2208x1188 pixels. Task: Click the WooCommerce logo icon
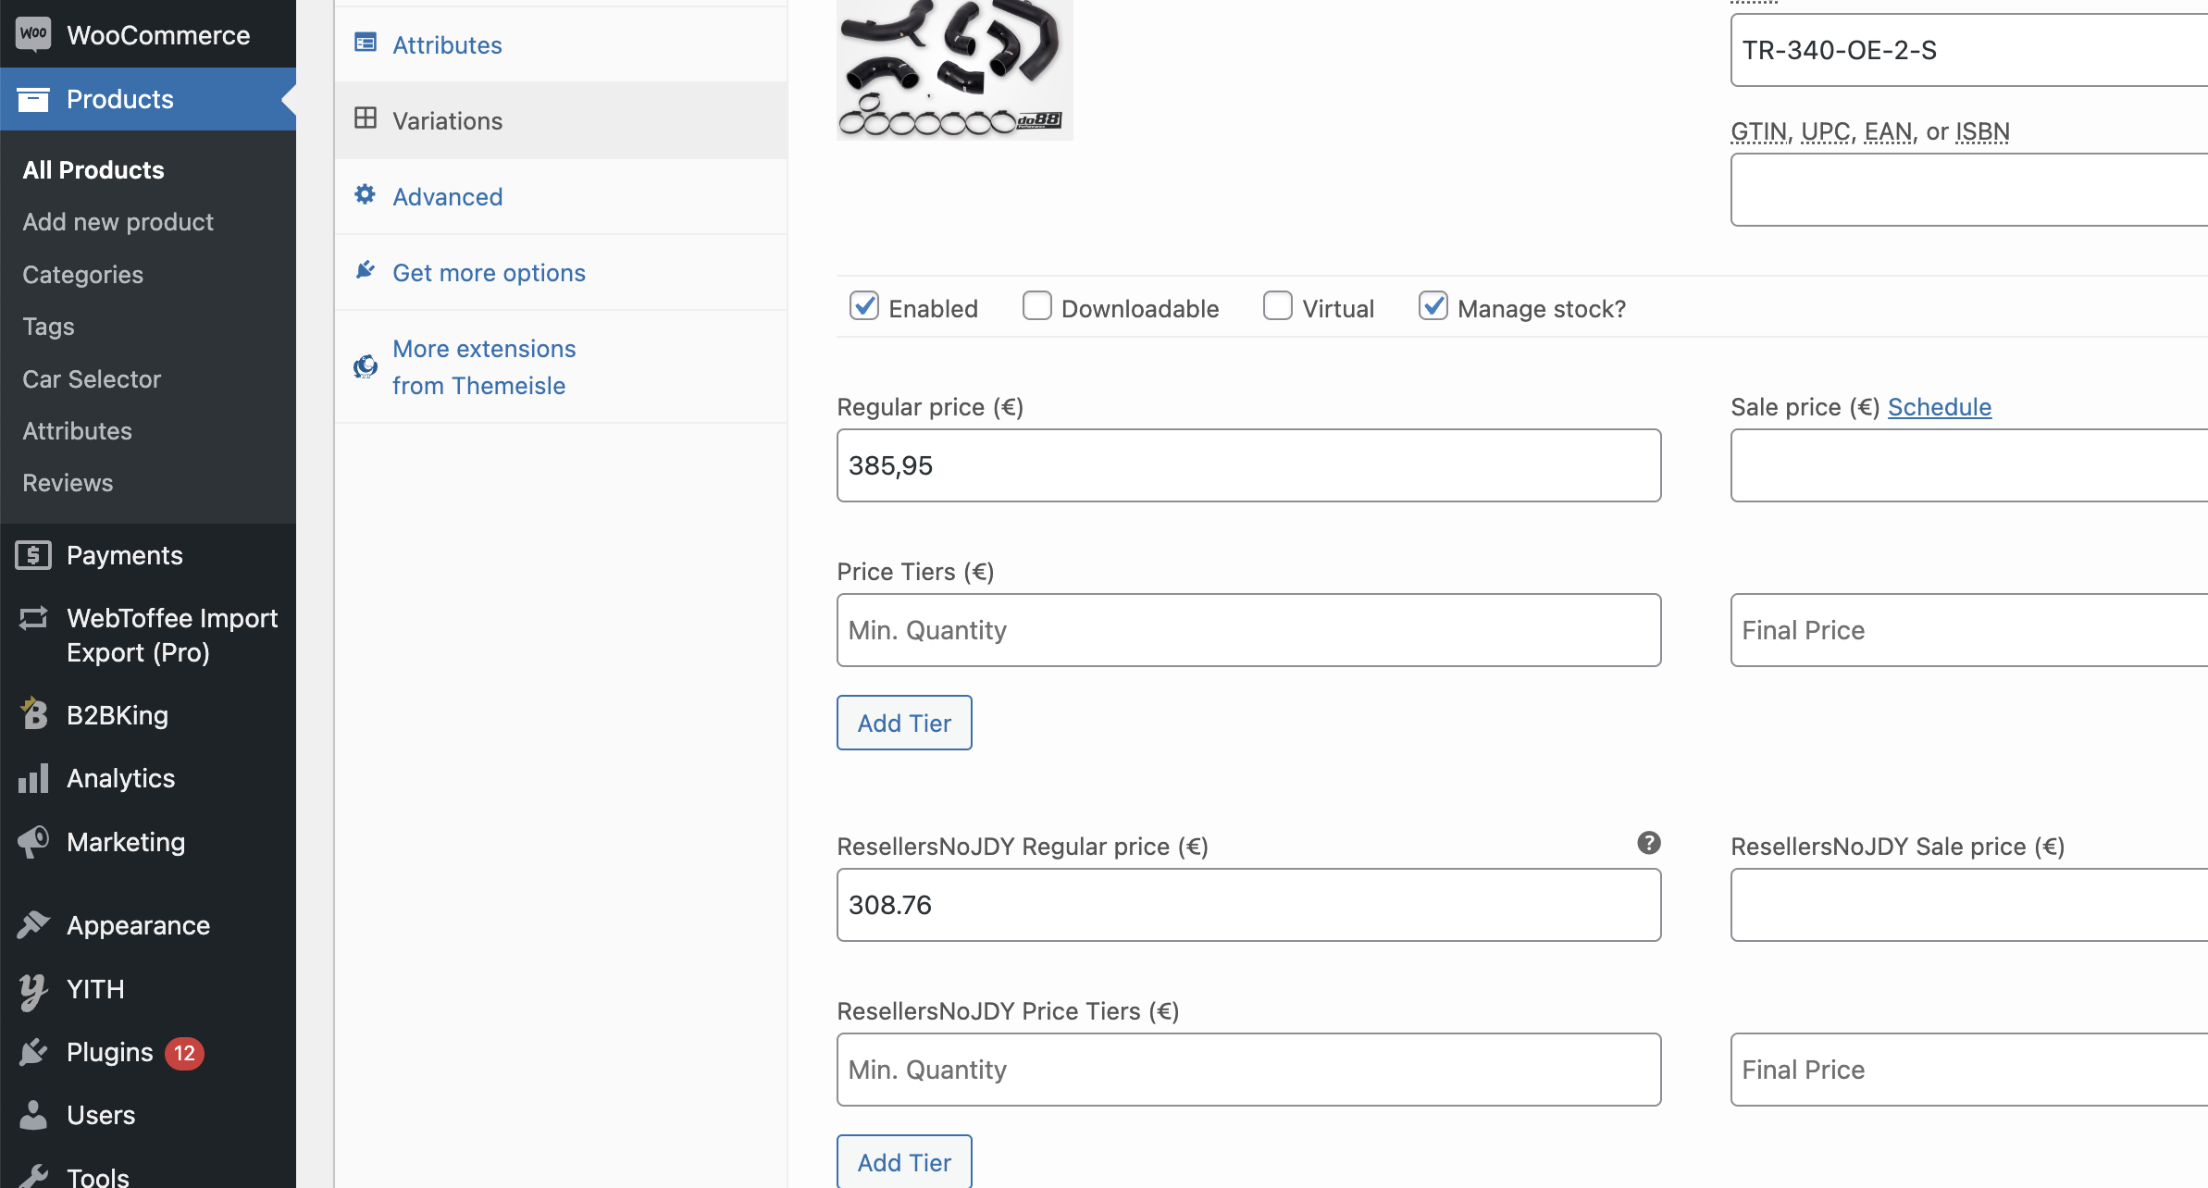(x=33, y=34)
